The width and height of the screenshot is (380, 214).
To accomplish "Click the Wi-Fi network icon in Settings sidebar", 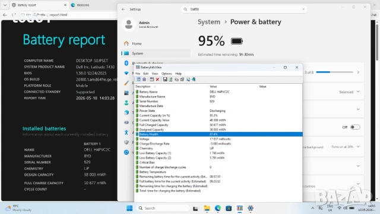I will point(126,73).
